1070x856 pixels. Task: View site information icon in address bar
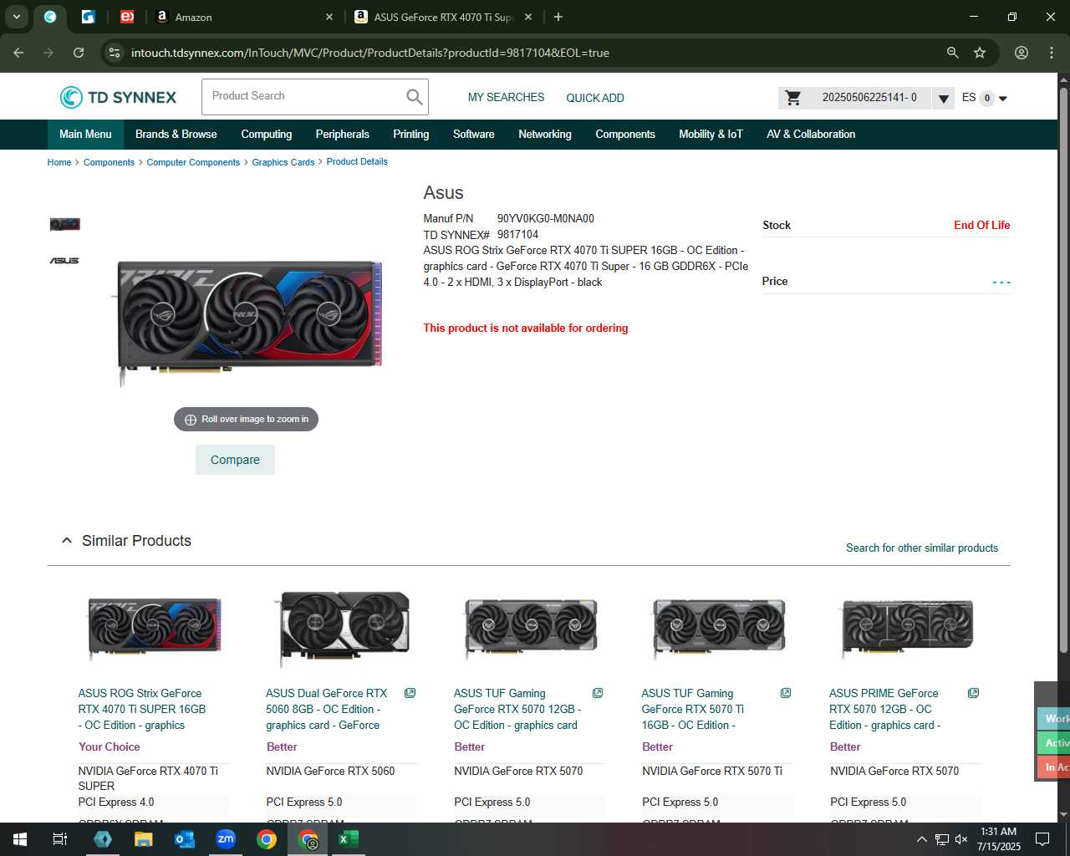(115, 53)
